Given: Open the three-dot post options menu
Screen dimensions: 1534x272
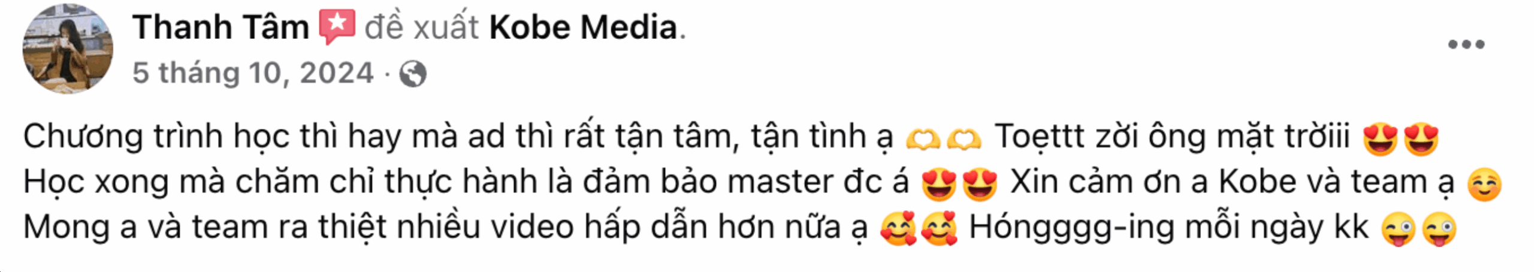Looking at the screenshot, I should 1466,44.
